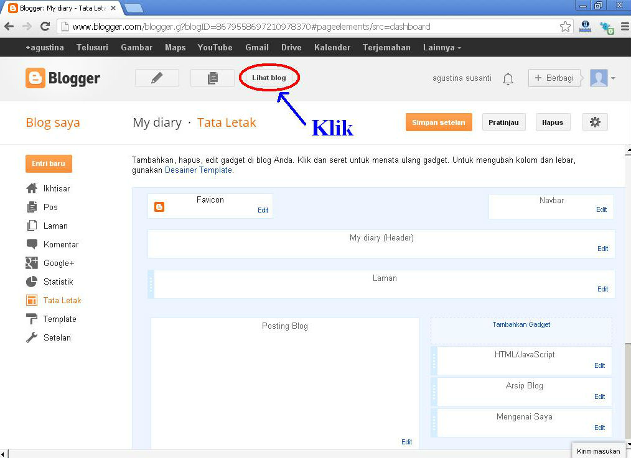Edit the Navbar gadget
631x458 pixels.
coord(601,209)
